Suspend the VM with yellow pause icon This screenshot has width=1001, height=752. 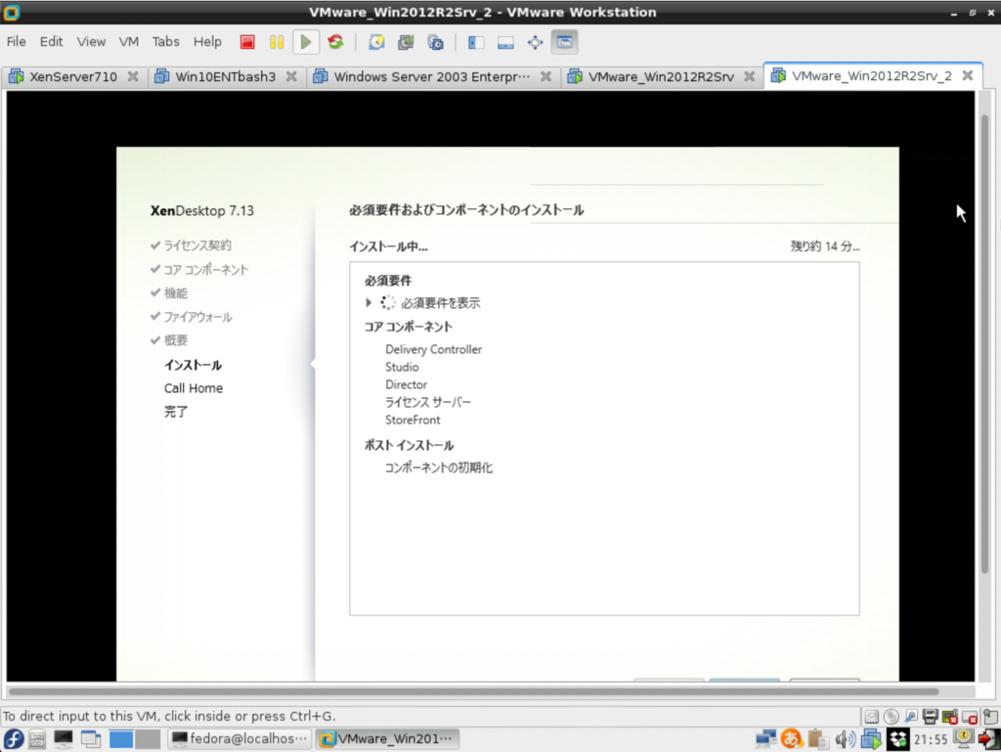[x=277, y=42]
